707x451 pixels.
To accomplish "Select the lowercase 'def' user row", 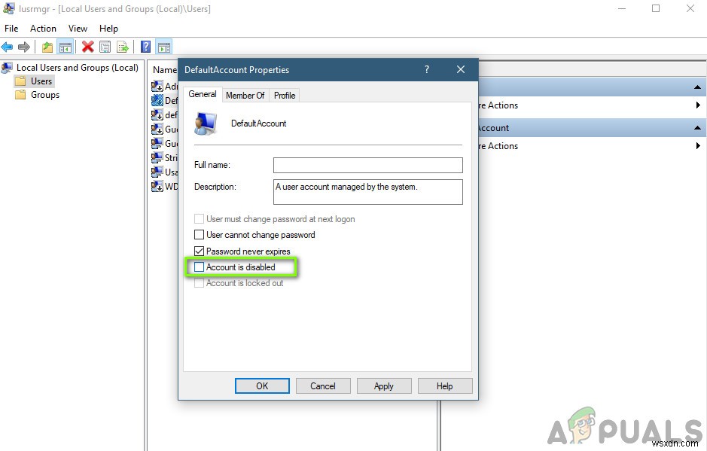I will [165, 114].
